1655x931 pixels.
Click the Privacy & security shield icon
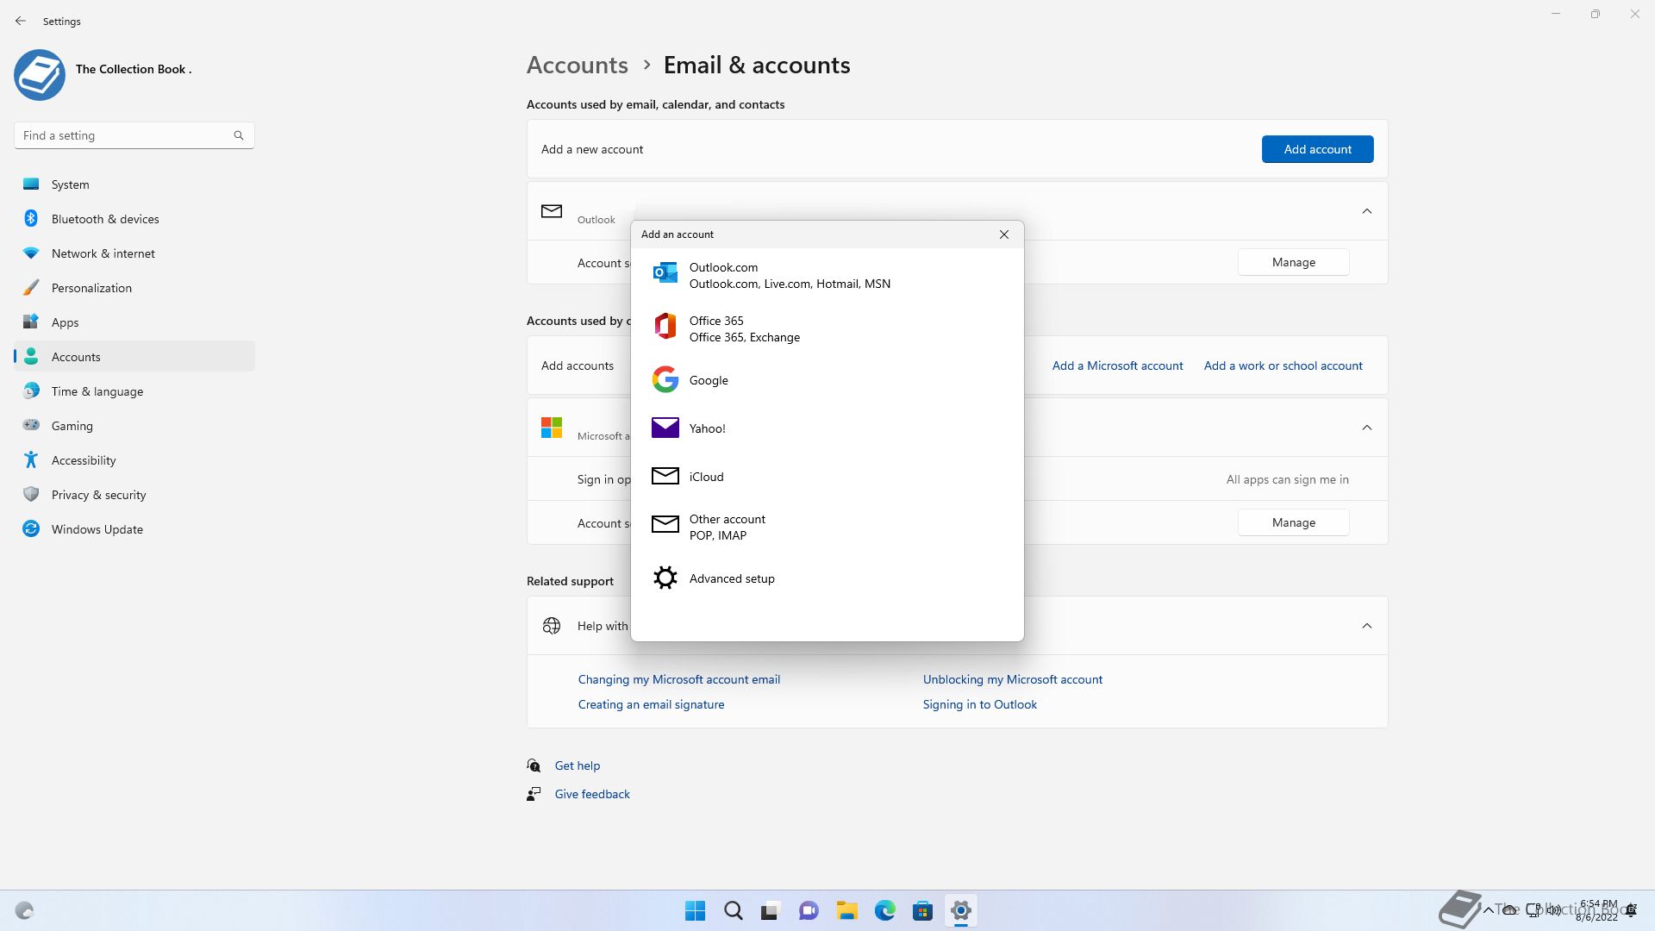click(31, 494)
